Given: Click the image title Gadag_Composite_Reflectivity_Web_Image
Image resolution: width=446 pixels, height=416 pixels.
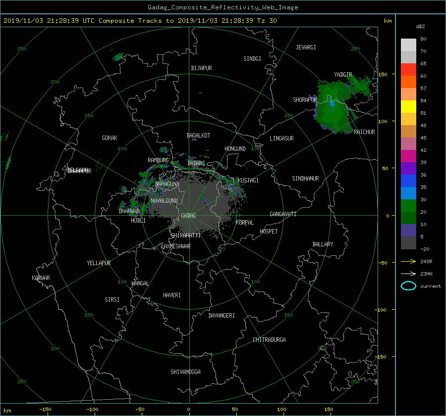Looking at the screenshot, I should [223, 7].
